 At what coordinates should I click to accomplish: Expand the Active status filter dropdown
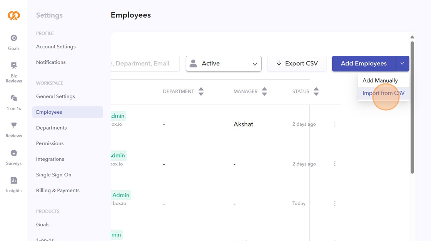tap(224, 64)
